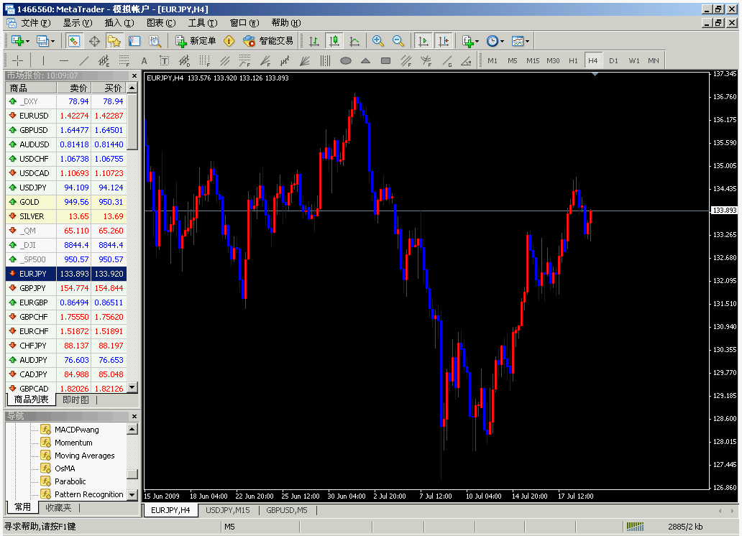Click the 新定单 new order button
This screenshot has width=742, height=536.
tap(196, 41)
